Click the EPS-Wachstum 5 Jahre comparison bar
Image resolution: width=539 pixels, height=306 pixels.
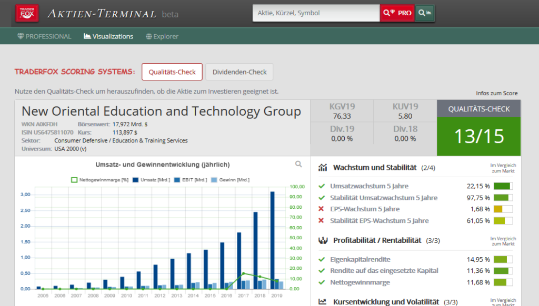pos(503,209)
